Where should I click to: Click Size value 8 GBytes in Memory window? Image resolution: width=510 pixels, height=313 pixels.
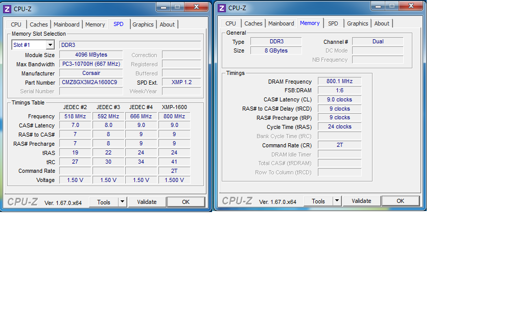(x=276, y=50)
